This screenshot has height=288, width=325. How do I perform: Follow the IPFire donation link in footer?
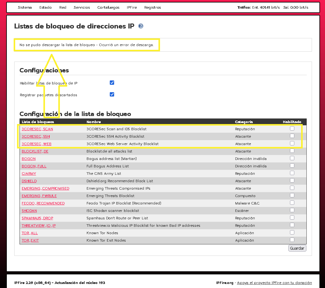pos(274,283)
